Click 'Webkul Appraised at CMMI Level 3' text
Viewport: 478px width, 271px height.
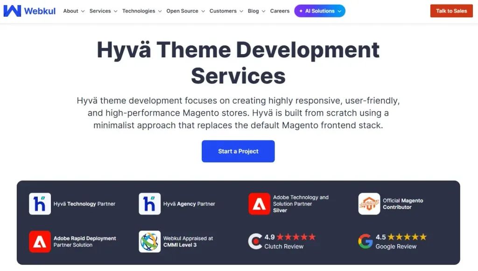[188, 242]
